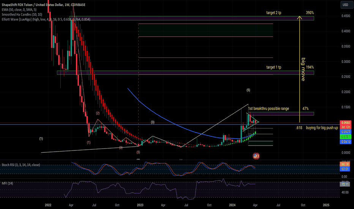Click the 0.1500 price axis label
This screenshot has width=354, height=209.
click(346, 107)
